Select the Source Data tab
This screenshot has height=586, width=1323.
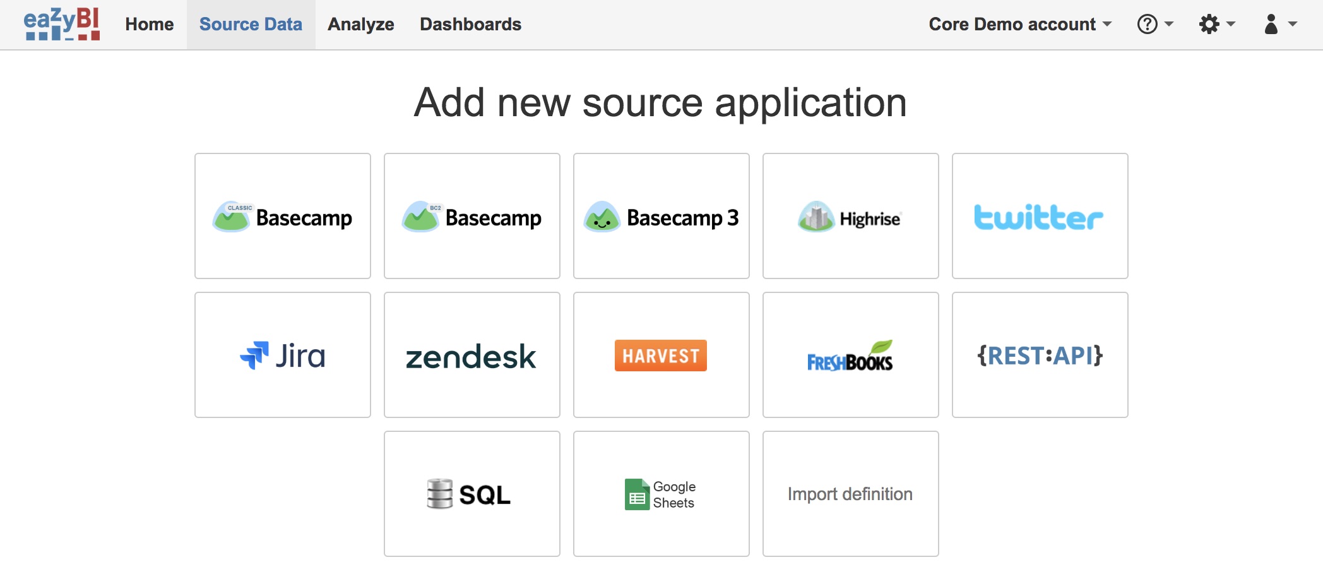point(251,25)
